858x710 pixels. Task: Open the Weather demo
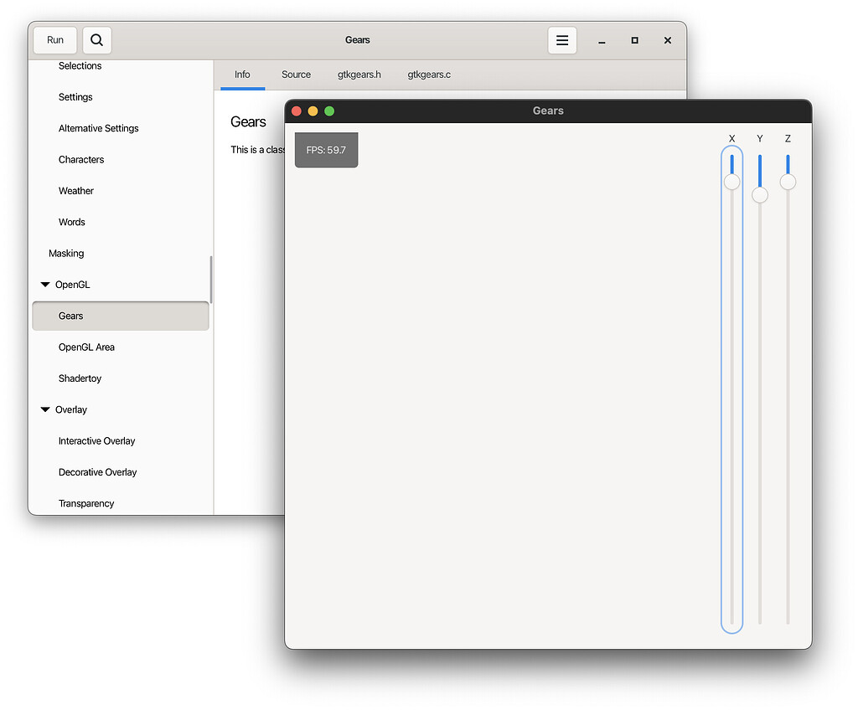point(75,190)
